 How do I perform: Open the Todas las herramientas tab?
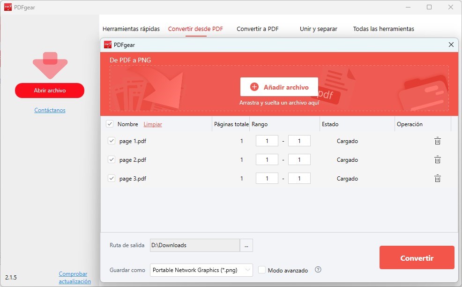[384, 29]
